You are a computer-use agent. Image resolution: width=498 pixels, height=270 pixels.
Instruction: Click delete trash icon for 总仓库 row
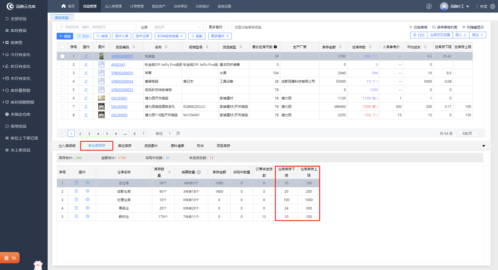pos(76,183)
